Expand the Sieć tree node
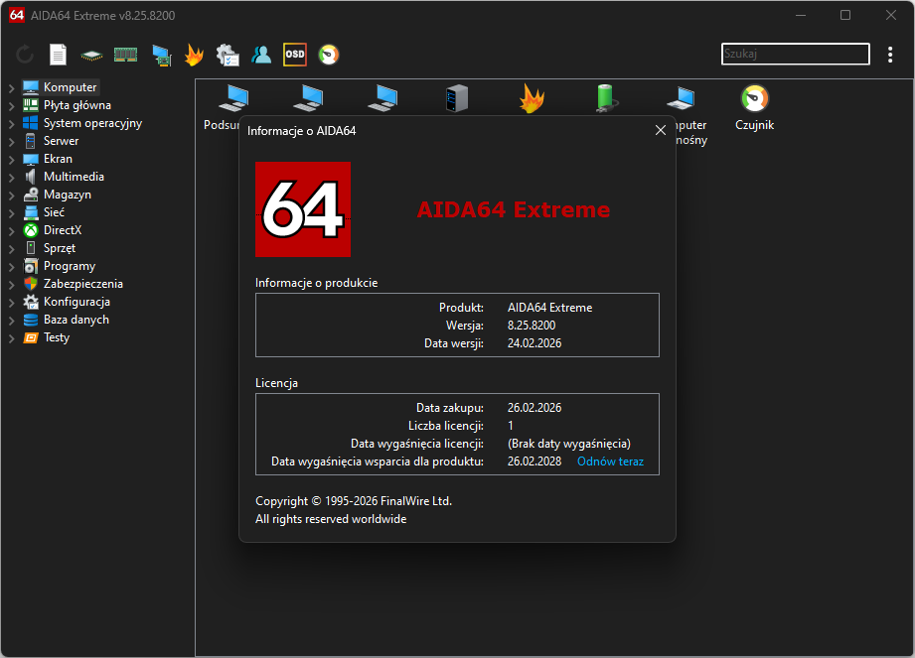This screenshot has height=658, width=915. coord(12,213)
